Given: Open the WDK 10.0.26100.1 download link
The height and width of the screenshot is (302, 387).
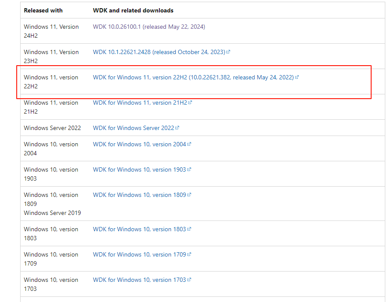Looking at the screenshot, I should pyautogui.click(x=149, y=27).
